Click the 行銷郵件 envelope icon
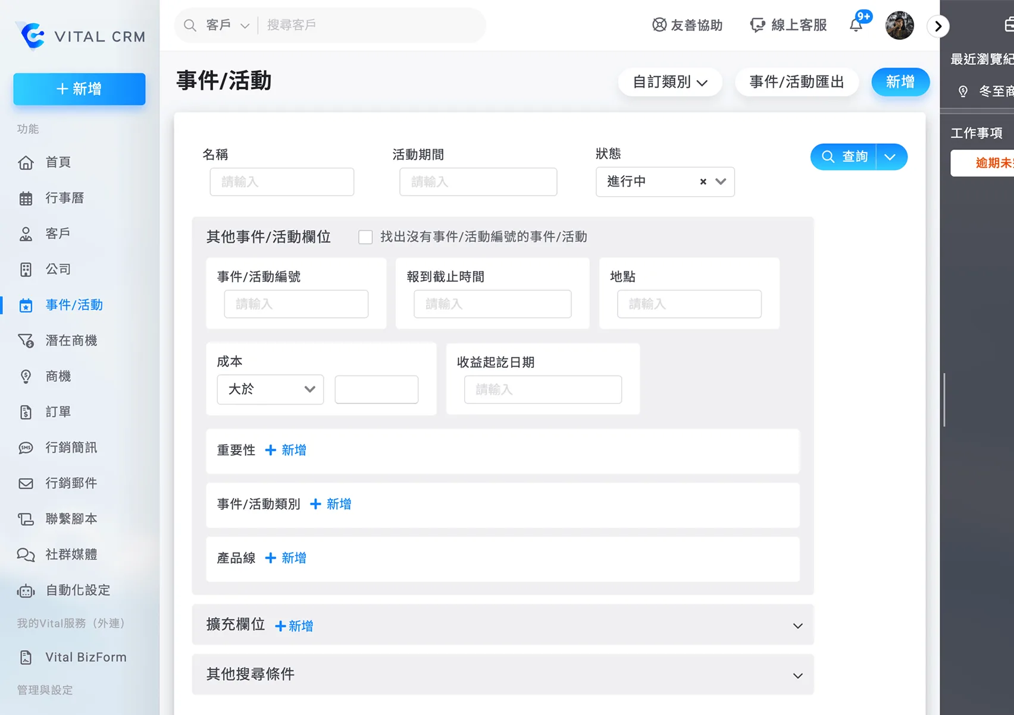Viewport: 1014px width, 715px height. pyautogui.click(x=26, y=483)
